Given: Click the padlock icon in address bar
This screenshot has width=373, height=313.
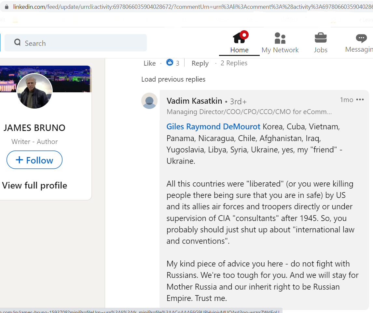Looking at the screenshot, I should tap(7, 7).
